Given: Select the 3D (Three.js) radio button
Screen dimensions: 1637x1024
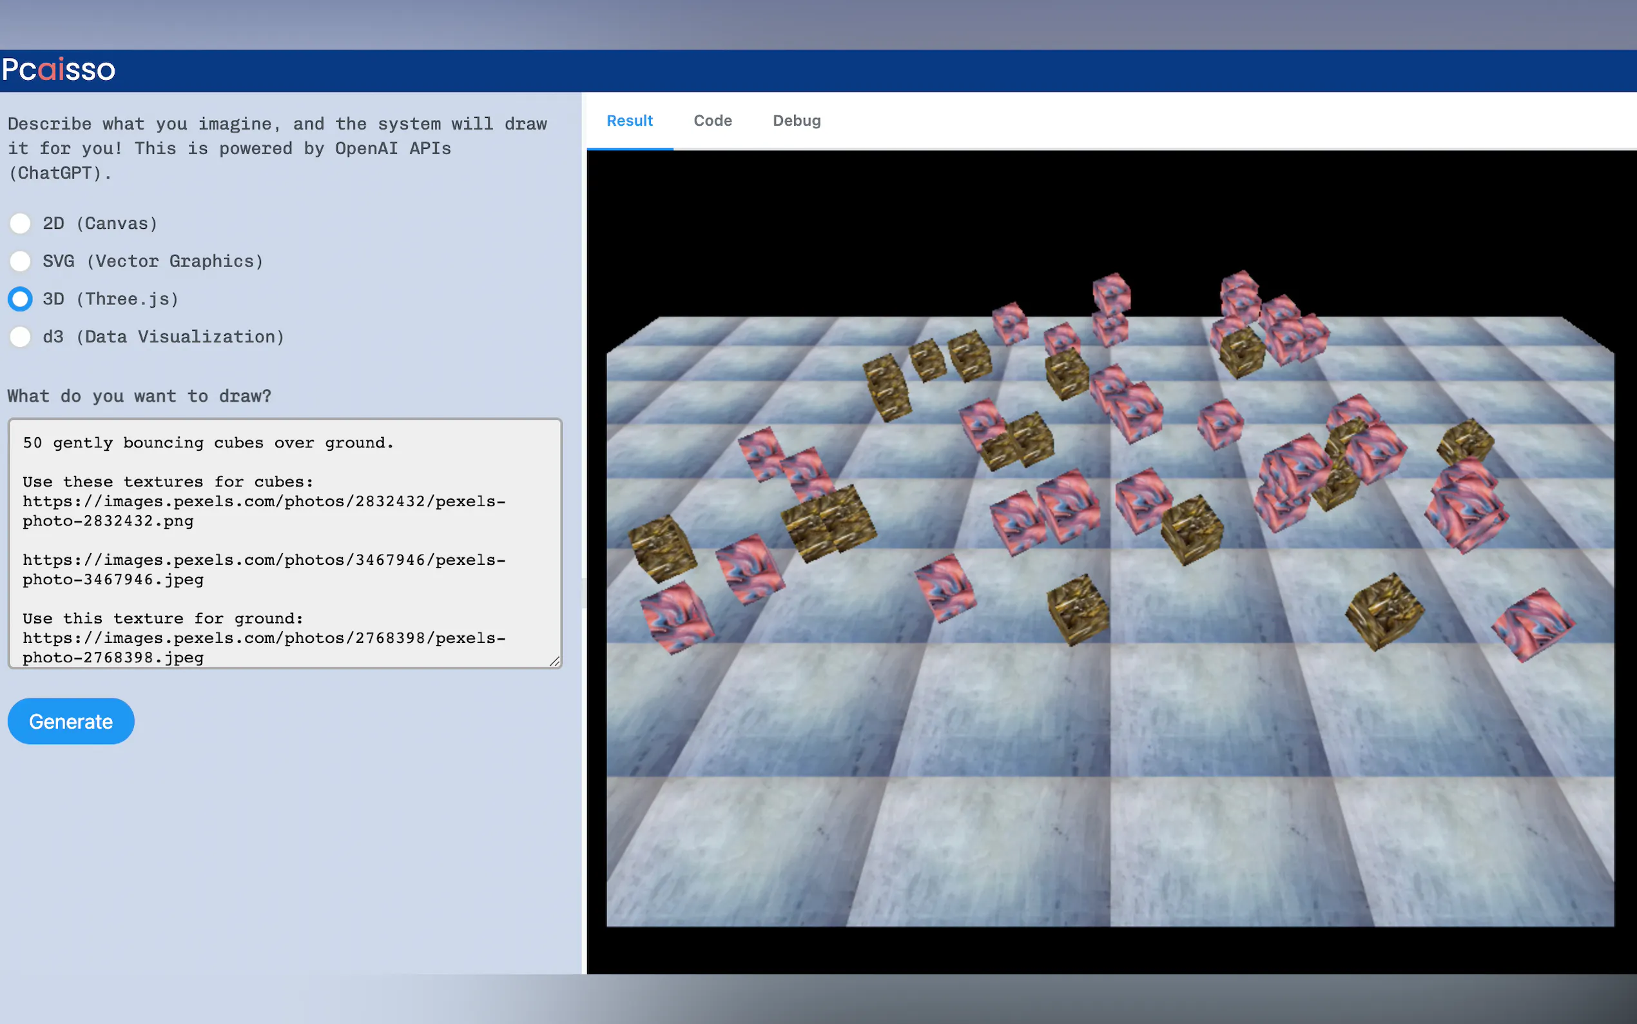Looking at the screenshot, I should pyautogui.click(x=21, y=299).
